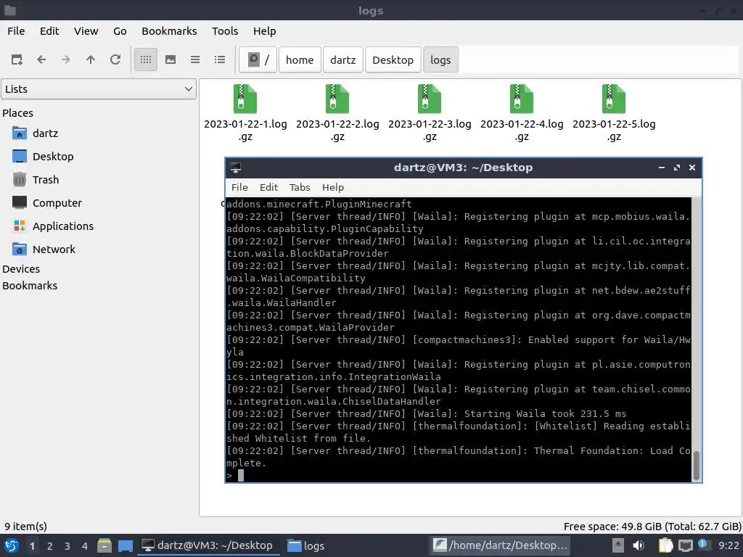Open the file manager's Help menu
This screenshot has width=743, height=557.
pos(264,31)
